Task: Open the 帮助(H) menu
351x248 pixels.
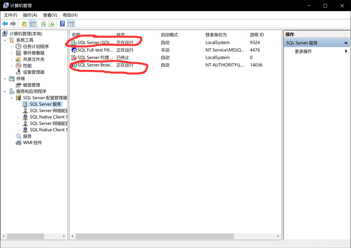Action: (x=70, y=15)
